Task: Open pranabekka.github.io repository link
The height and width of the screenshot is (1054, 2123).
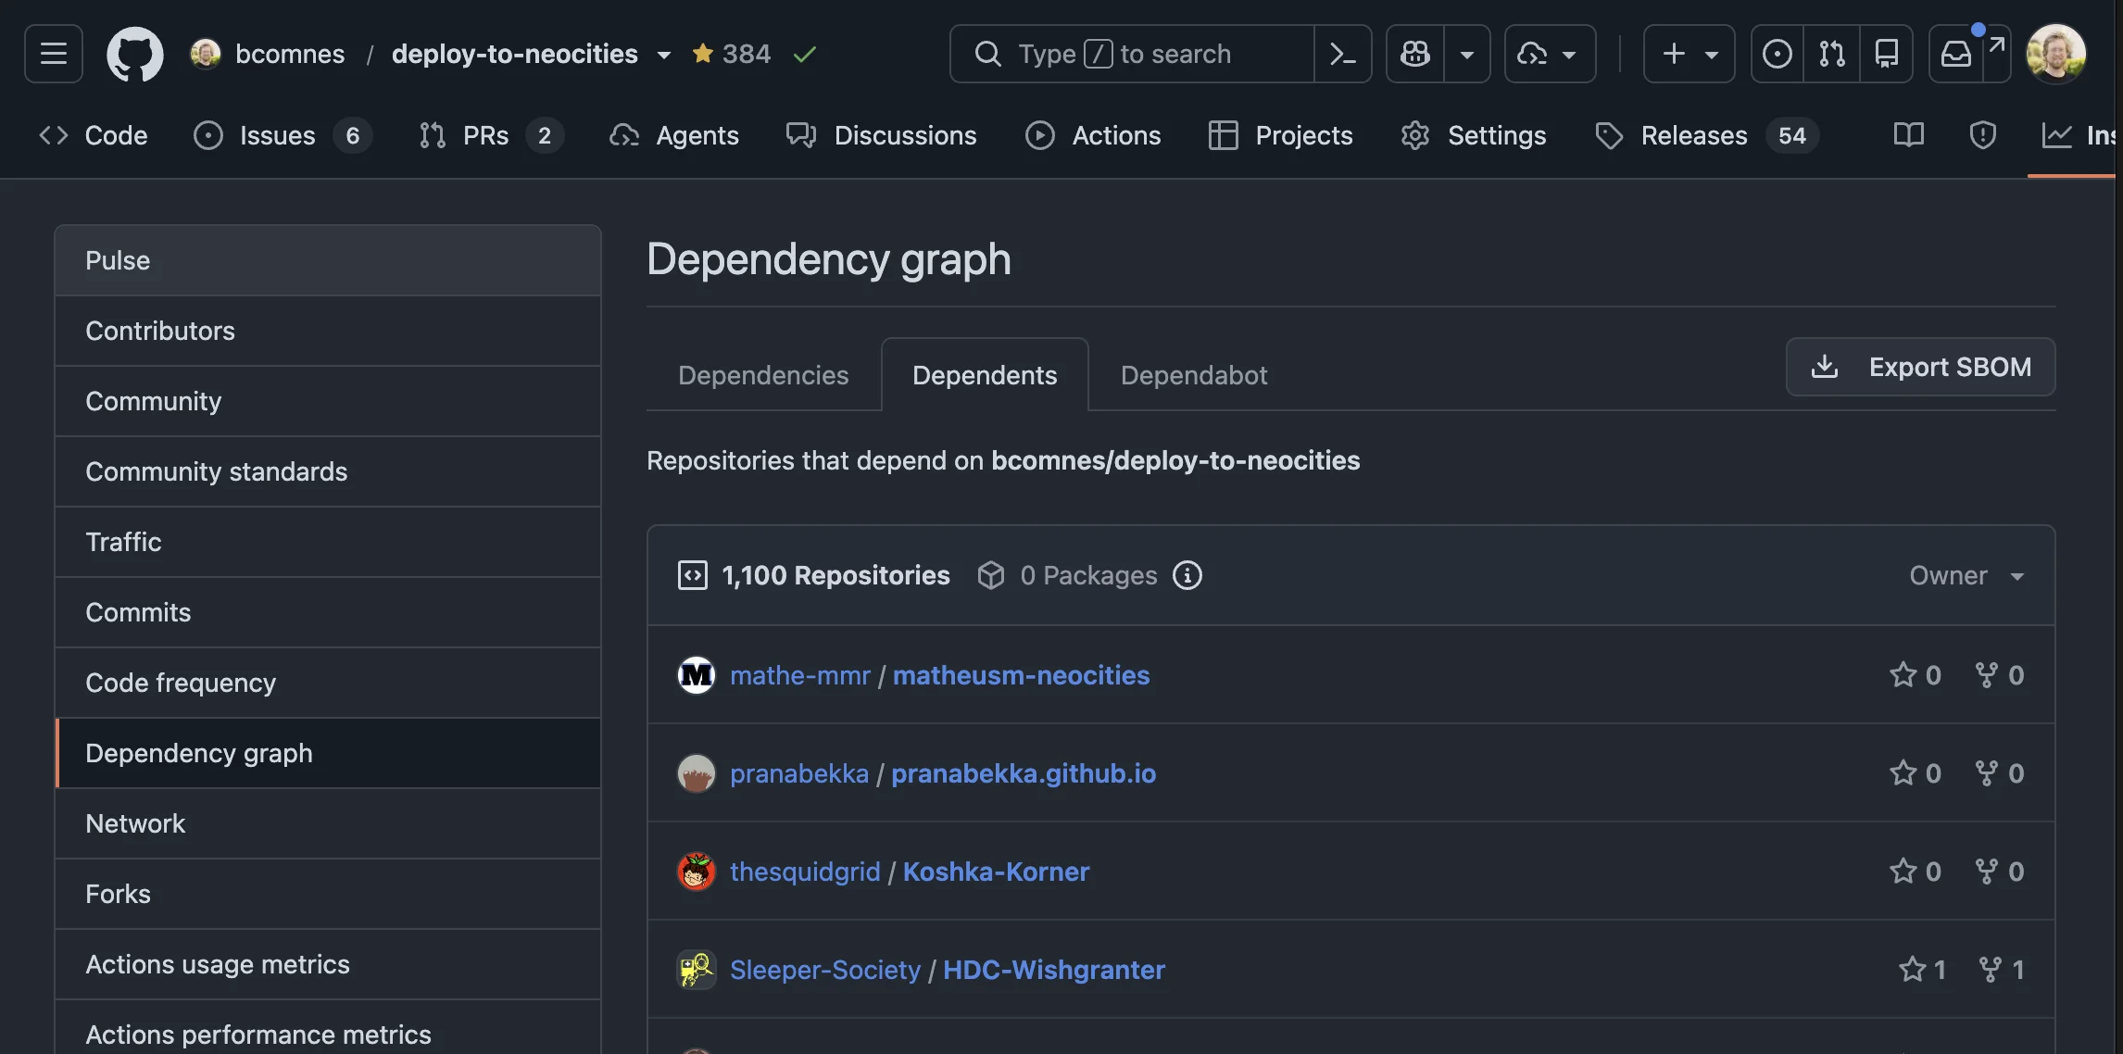Action: click(x=1024, y=773)
